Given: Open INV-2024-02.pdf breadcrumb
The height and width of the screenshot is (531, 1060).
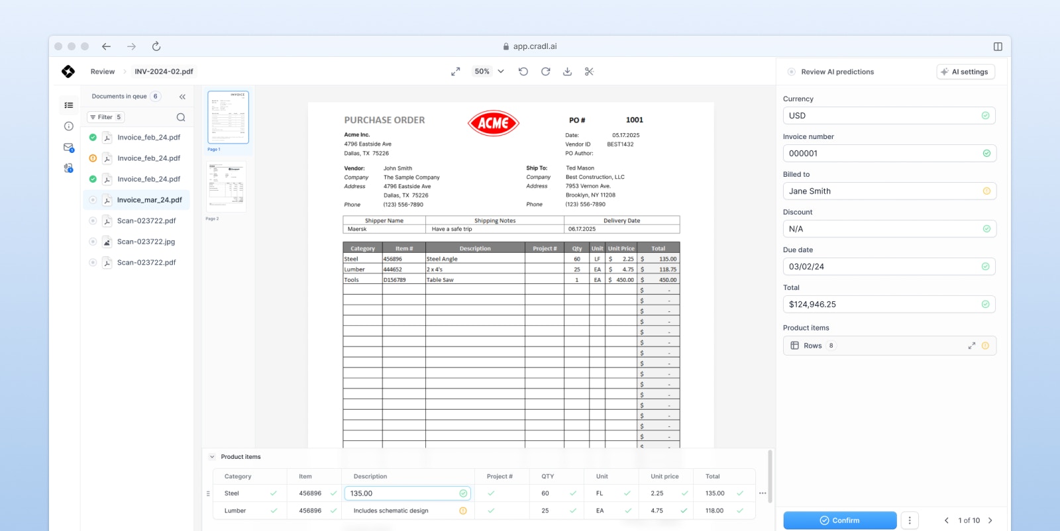Looking at the screenshot, I should (164, 72).
